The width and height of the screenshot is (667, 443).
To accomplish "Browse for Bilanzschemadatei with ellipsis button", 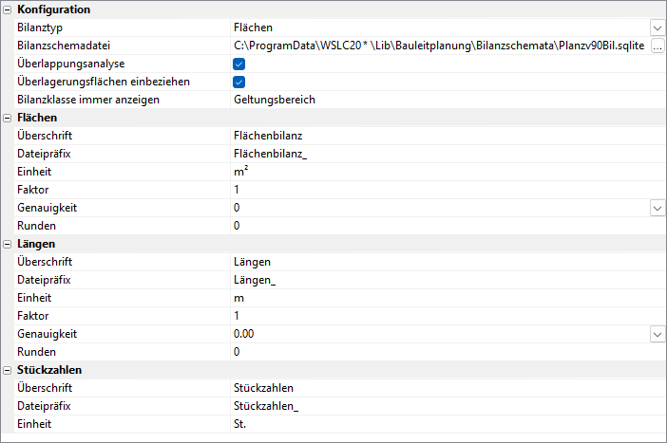I will [657, 46].
